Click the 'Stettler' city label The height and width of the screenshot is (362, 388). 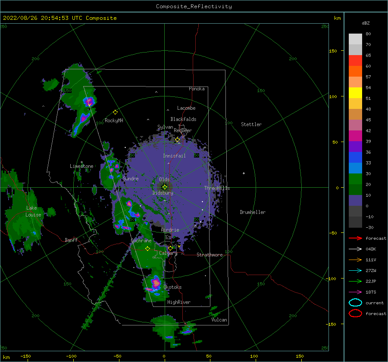251,124
